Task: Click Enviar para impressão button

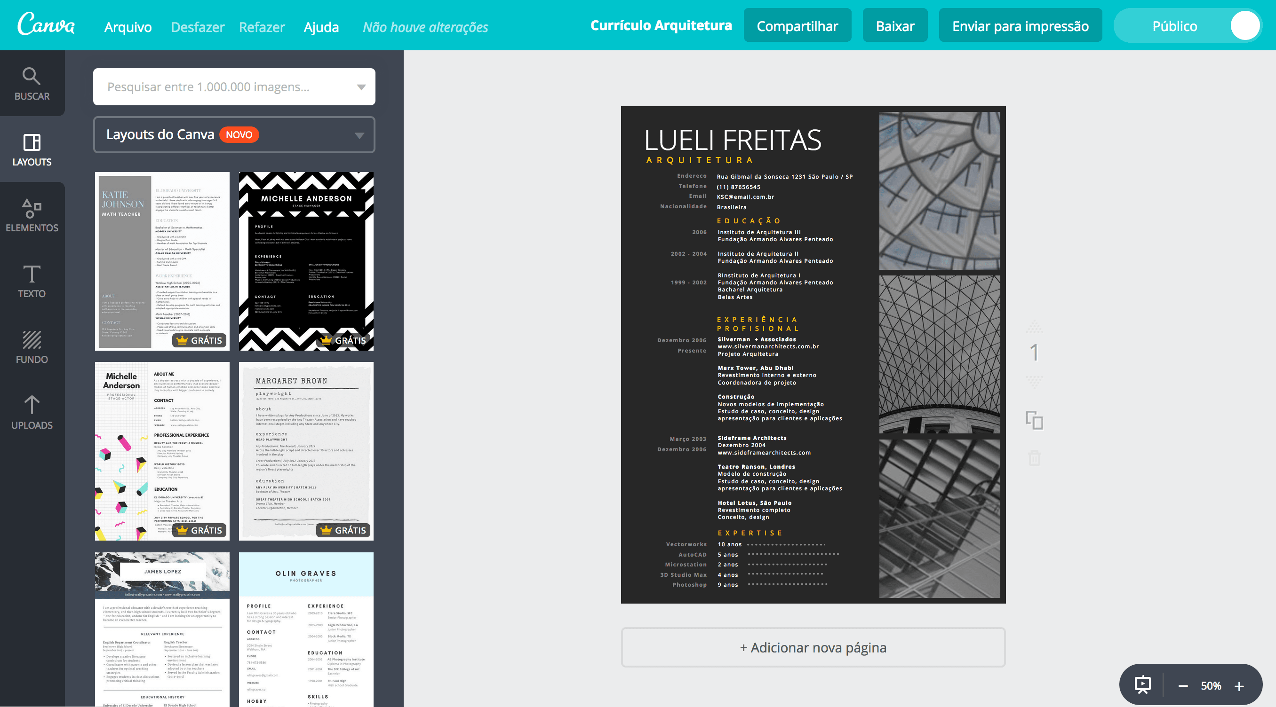Action: coord(1020,25)
